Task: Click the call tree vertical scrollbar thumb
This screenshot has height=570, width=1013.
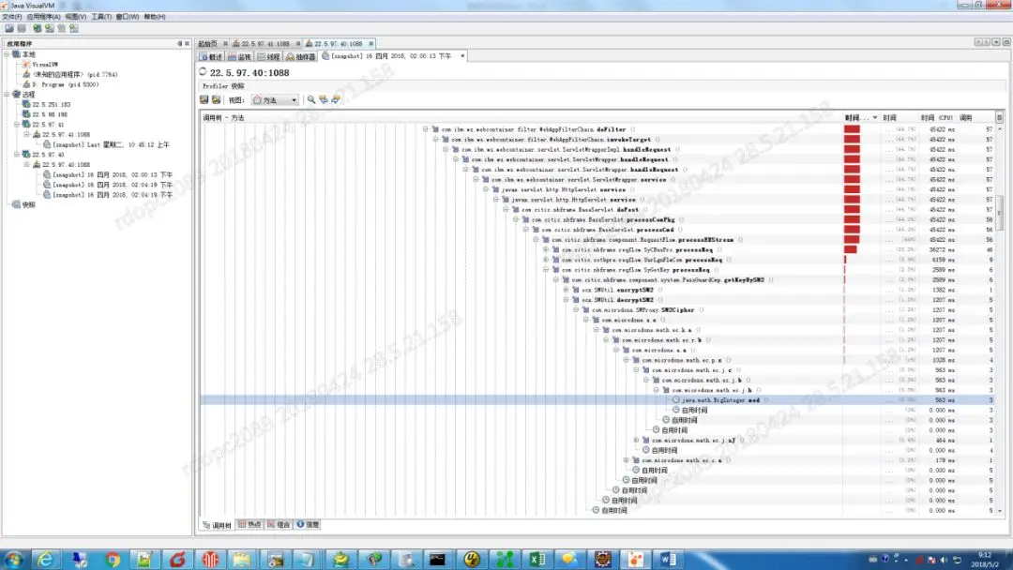Action: pyautogui.click(x=1000, y=213)
